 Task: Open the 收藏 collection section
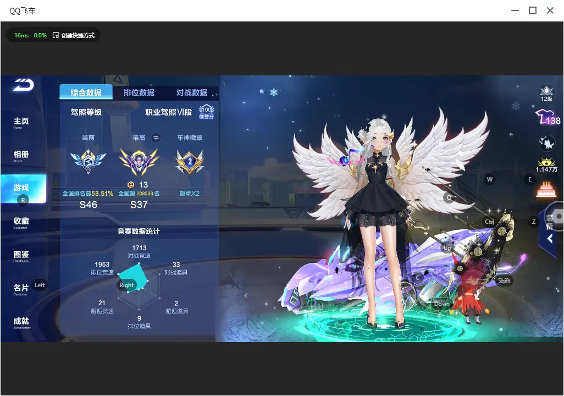pos(21,223)
